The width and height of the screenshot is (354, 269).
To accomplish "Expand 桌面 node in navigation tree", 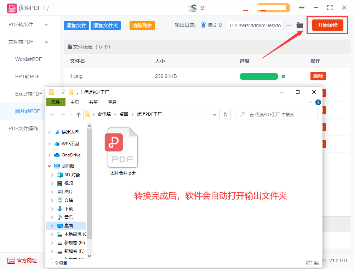I will click(x=52, y=226).
